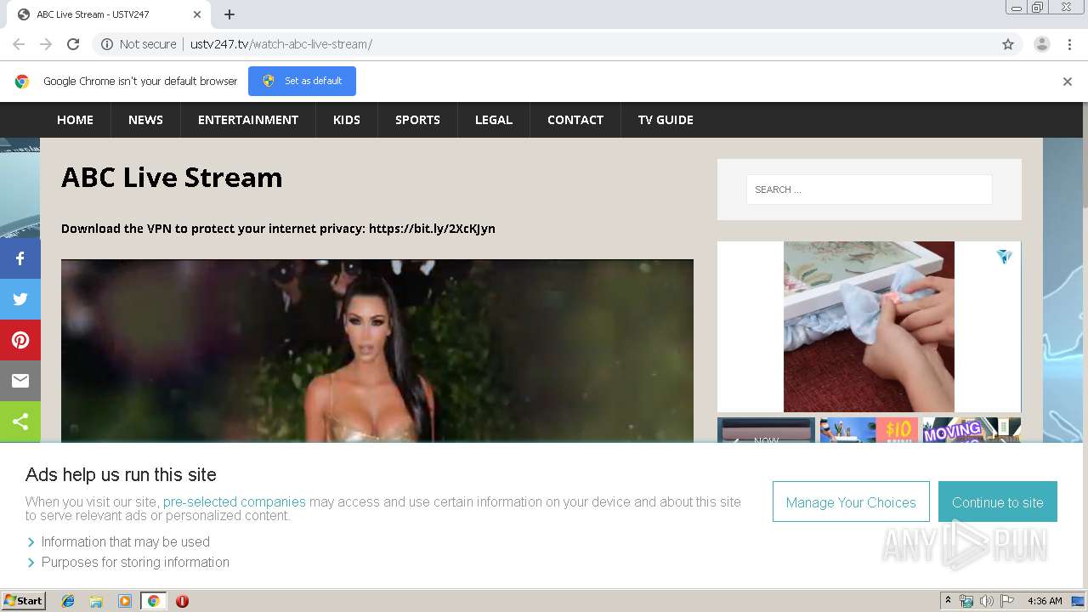
Task: Click Continue to site button
Action: pos(998,501)
